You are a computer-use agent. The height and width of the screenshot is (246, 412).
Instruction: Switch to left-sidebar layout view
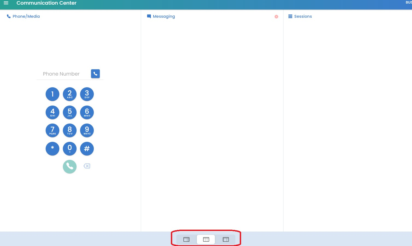click(x=226, y=239)
